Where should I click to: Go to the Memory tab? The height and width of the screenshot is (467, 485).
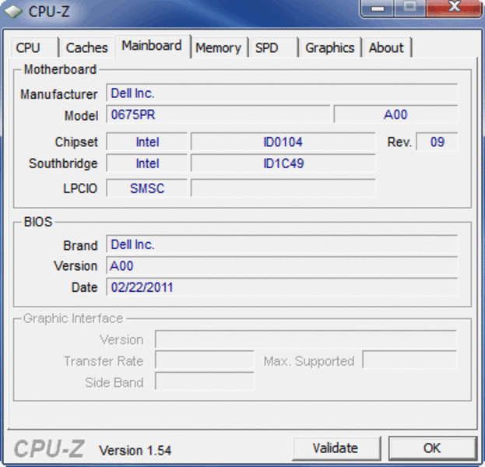(x=219, y=47)
